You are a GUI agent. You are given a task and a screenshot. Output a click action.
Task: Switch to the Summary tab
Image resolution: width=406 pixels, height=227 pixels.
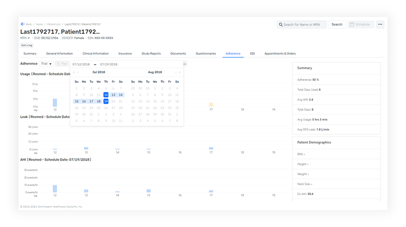[30, 54]
